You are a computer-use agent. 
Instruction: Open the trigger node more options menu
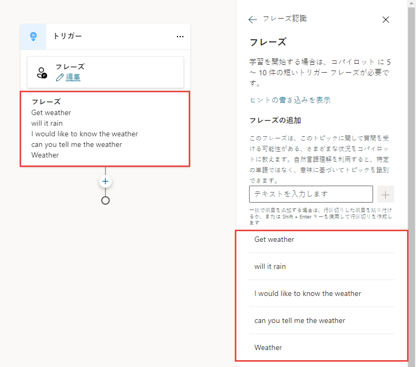click(x=180, y=37)
